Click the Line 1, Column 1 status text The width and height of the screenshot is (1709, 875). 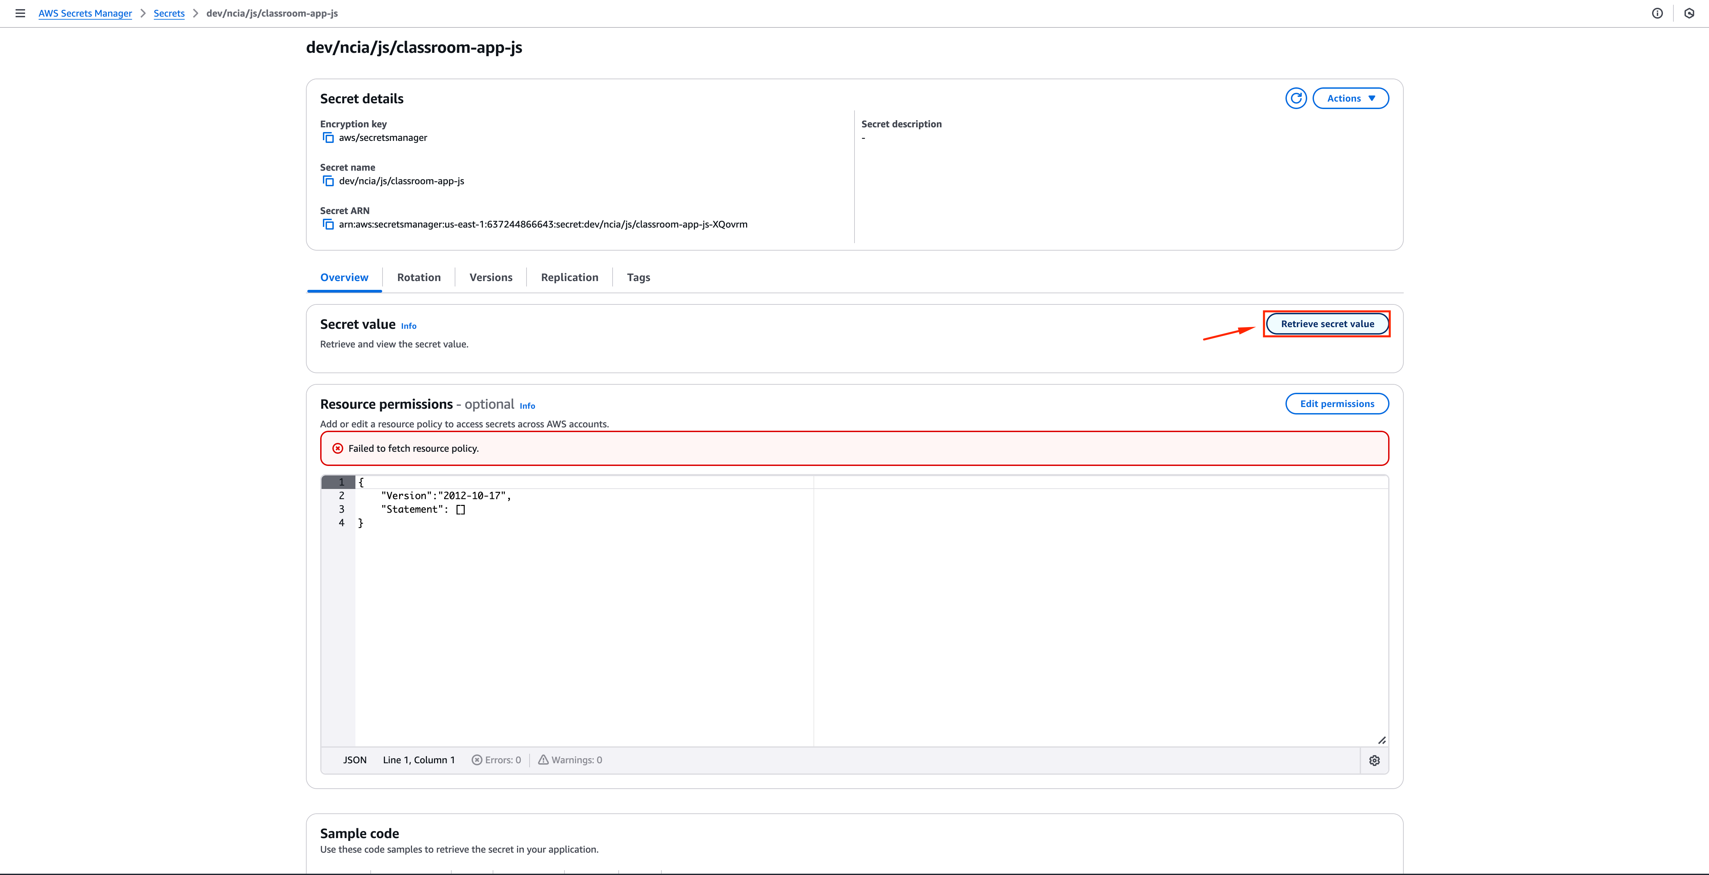(419, 760)
